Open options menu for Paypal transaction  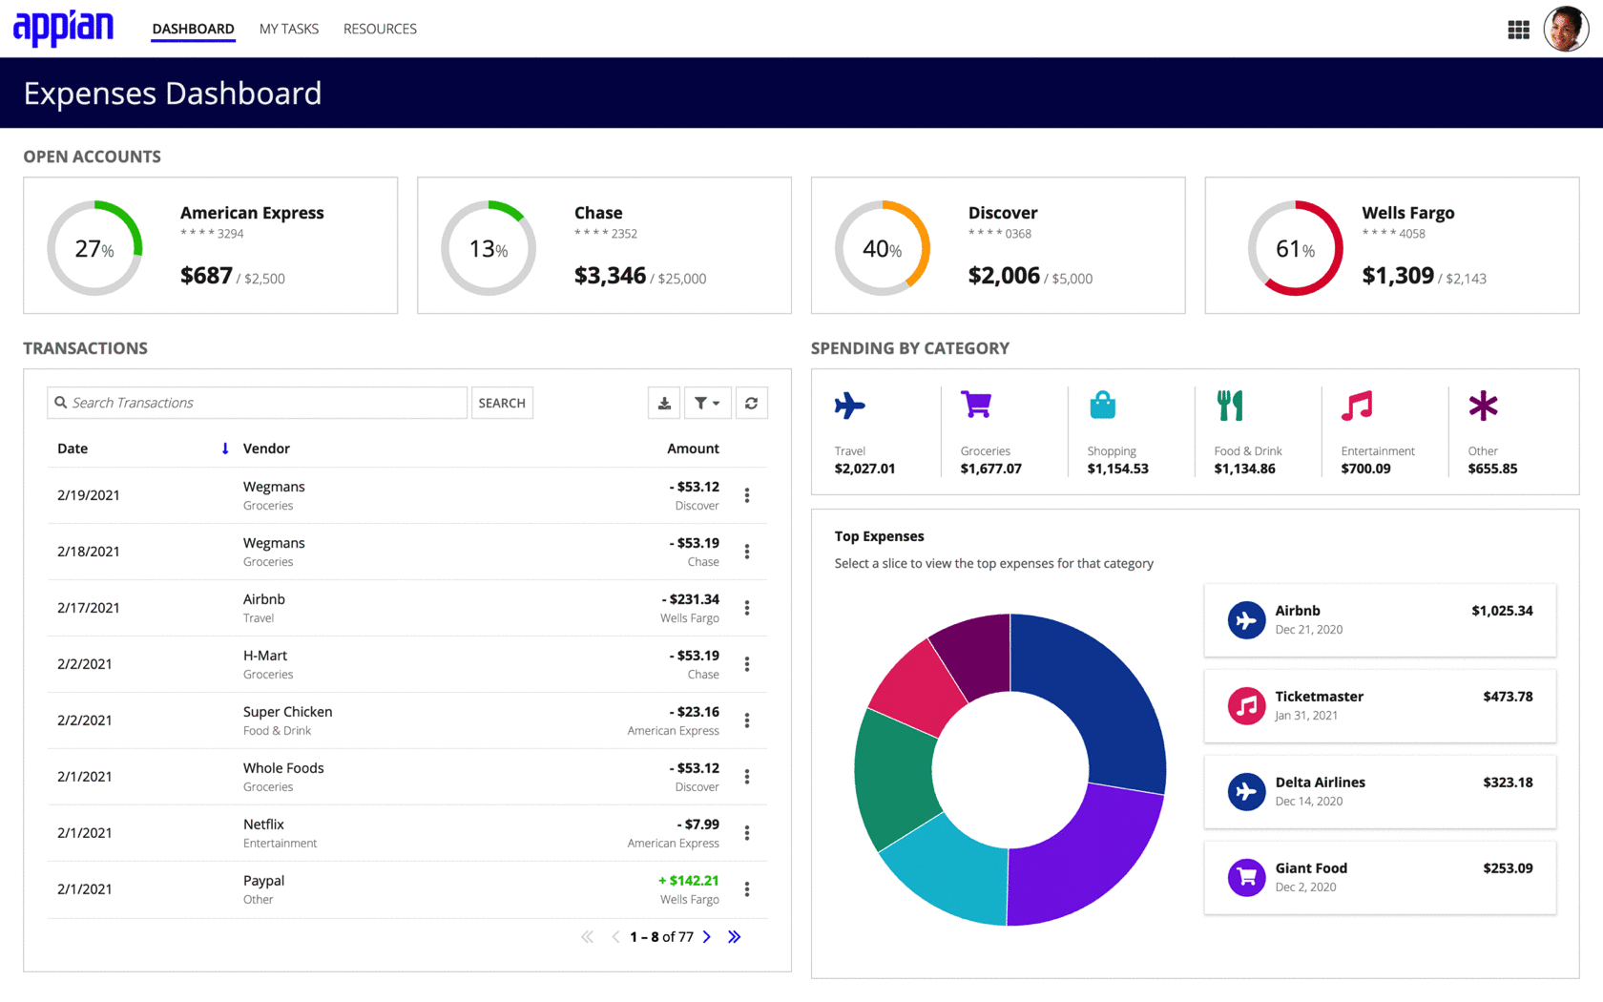click(x=747, y=889)
